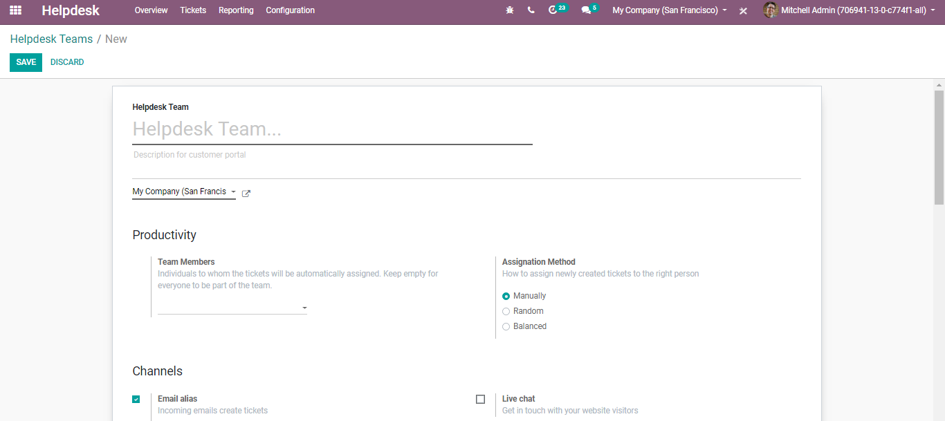Open activities clock icon with 23 badge
Screen dimensions: 945x421
(557, 10)
